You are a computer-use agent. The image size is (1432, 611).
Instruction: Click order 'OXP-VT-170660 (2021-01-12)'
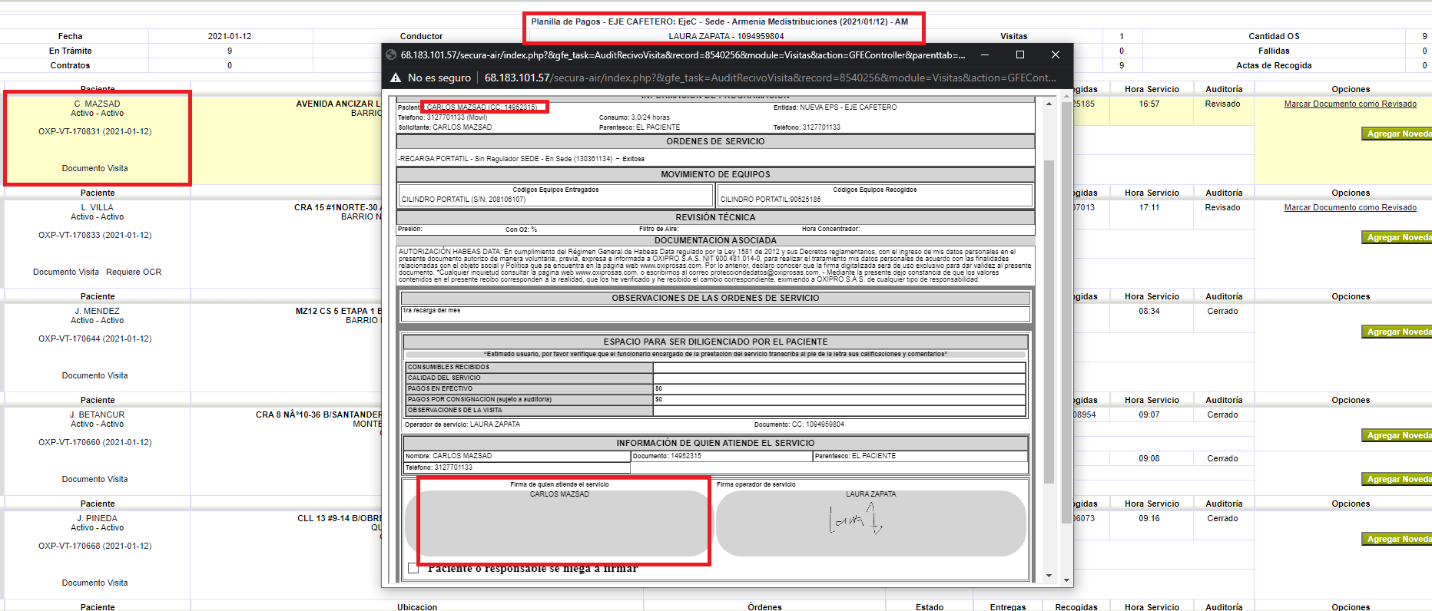[95, 442]
